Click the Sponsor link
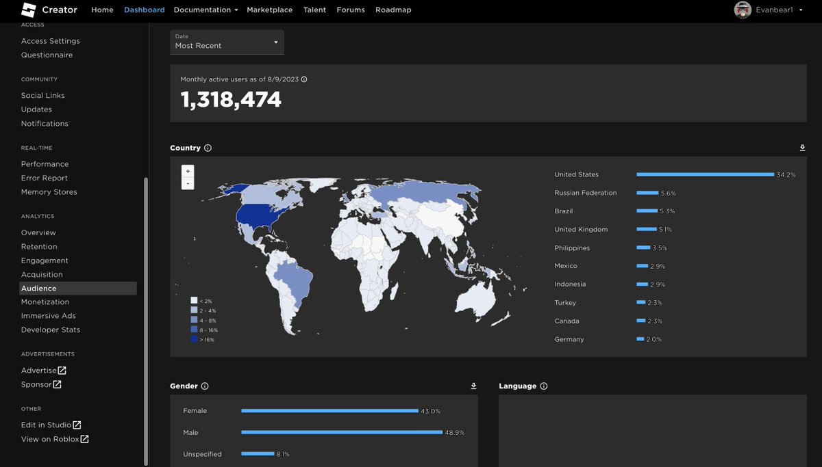Image resolution: width=822 pixels, height=467 pixels. point(36,384)
